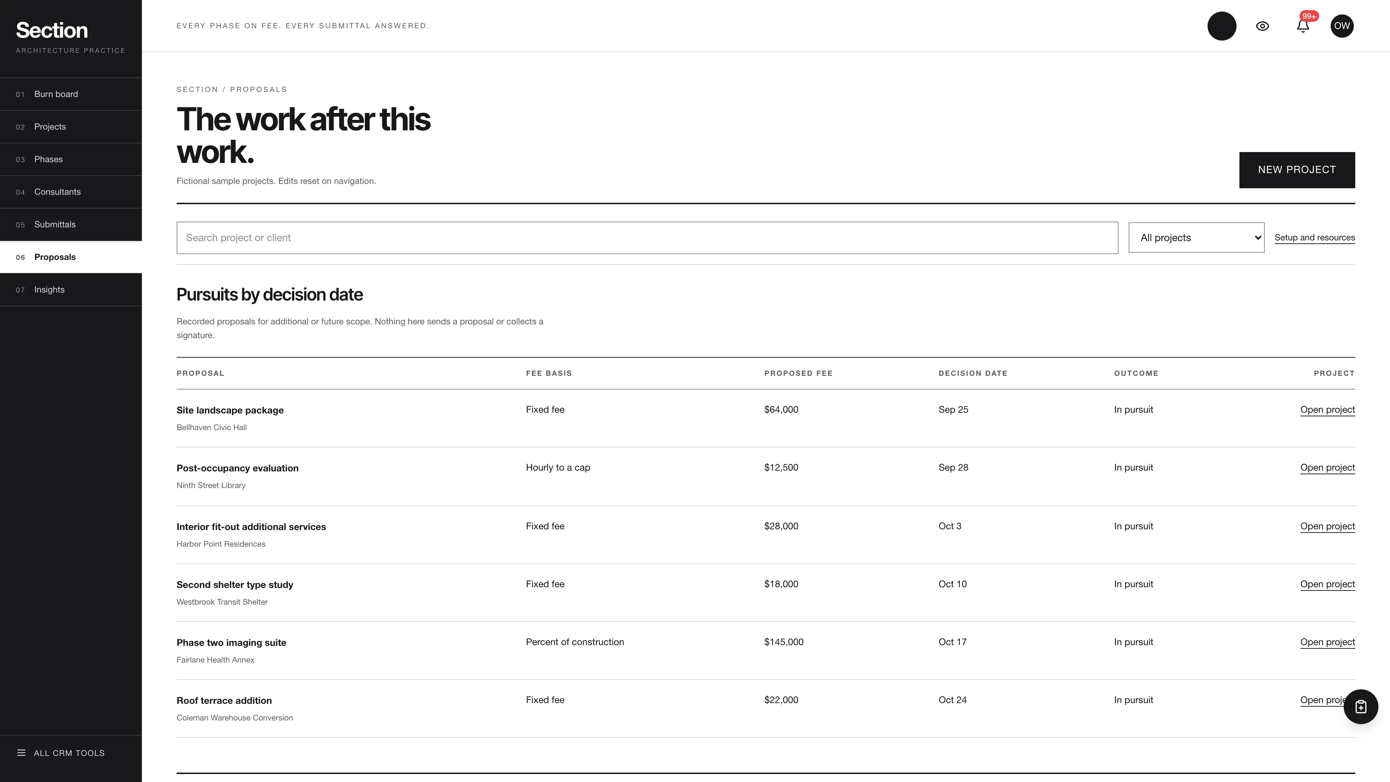This screenshot has height=782, width=1390.
Task: Select the Site landscape package title
Action: pyautogui.click(x=230, y=410)
